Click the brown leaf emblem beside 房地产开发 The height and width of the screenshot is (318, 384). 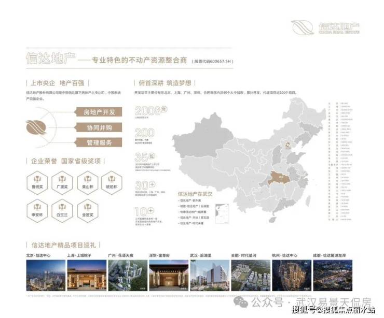[x=36, y=127]
